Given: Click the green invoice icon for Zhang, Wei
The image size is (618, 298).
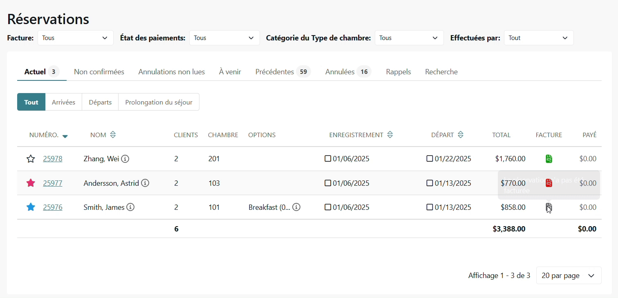Looking at the screenshot, I should click(x=549, y=159).
